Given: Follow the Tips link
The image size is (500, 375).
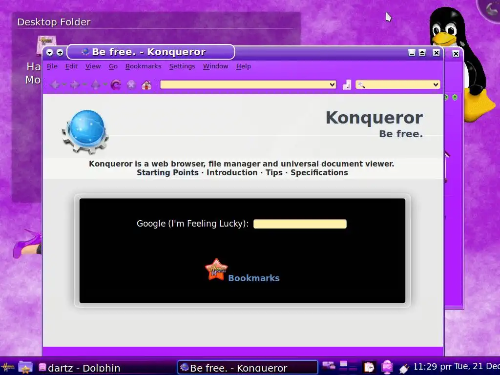Looking at the screenshot, I should tap(274, 172).
